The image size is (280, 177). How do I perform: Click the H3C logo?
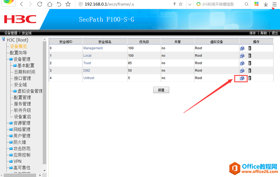tap(20, 19)
